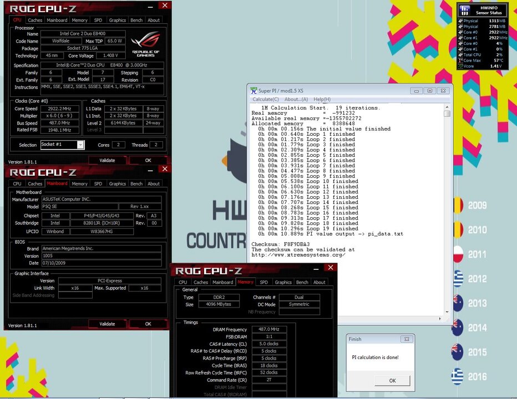The width and height of the screenshot is (517, 399).
Task: Click the 2014 Australian flag icon
Action: point(458,328)
